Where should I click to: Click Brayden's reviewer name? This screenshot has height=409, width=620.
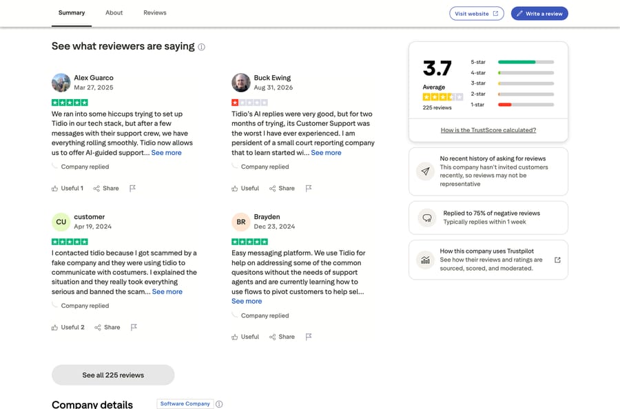[267, 217]
